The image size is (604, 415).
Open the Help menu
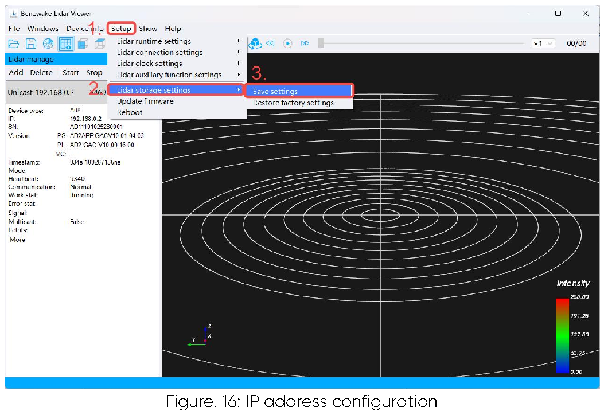pos(173,29)
